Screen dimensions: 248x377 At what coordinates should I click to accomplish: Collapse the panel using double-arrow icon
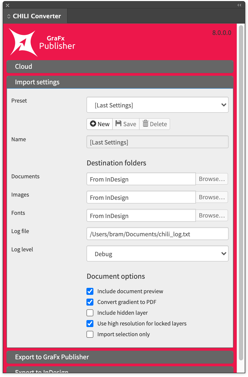click(239, 5)
